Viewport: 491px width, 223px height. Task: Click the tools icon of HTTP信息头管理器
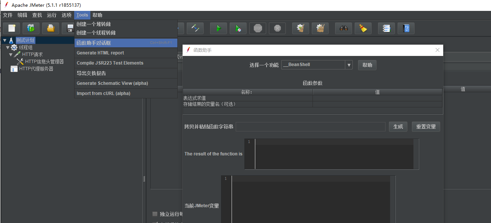(x=20, y=62)
